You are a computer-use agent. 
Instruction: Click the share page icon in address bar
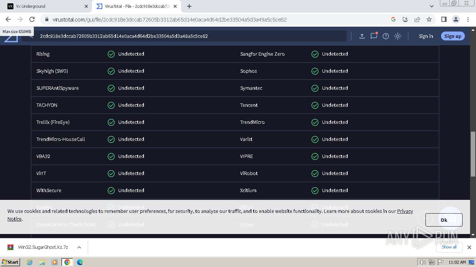tap(417, 19)
